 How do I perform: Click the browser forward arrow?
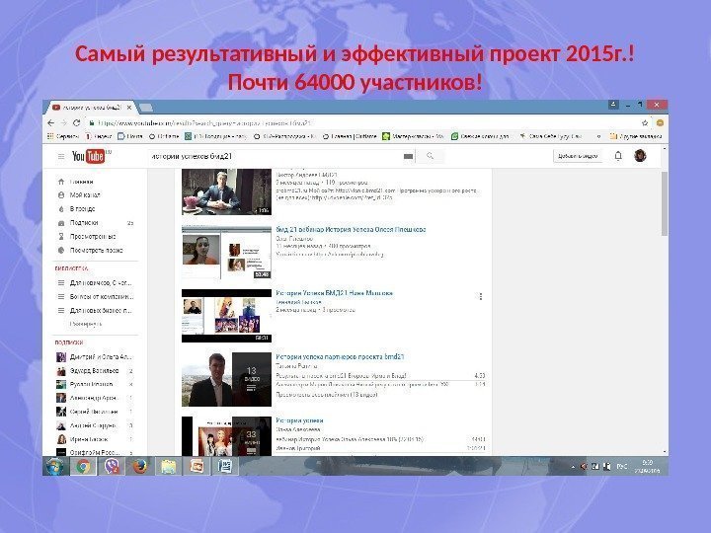pyautogui.click(x=63, y=122)
